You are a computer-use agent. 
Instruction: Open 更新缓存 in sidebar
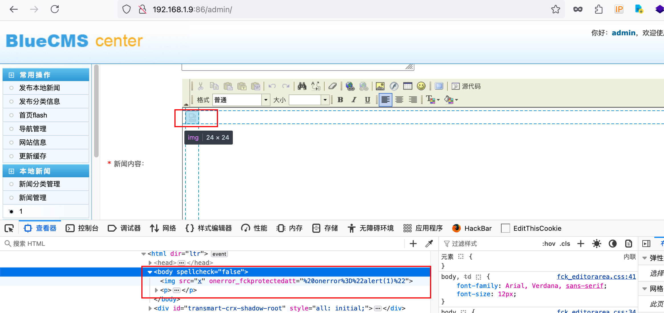coord(33,156)
